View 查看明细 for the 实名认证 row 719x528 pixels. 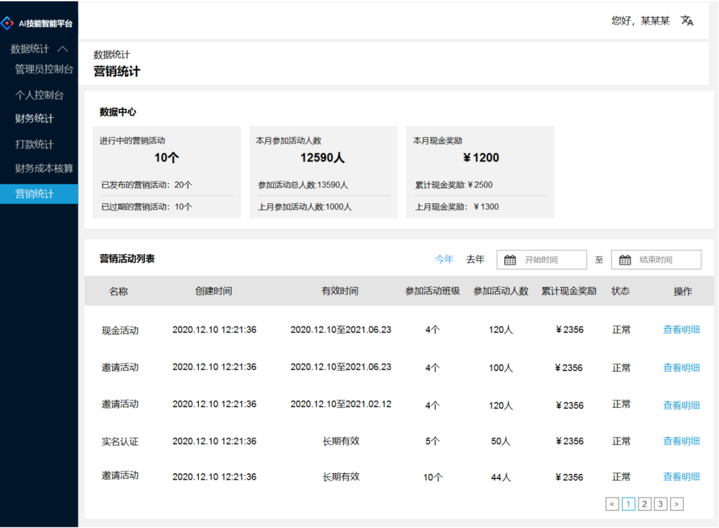coord(681,441)
